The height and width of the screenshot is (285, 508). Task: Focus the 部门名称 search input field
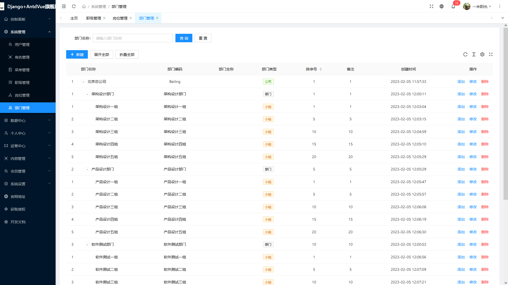pos(133,38)
